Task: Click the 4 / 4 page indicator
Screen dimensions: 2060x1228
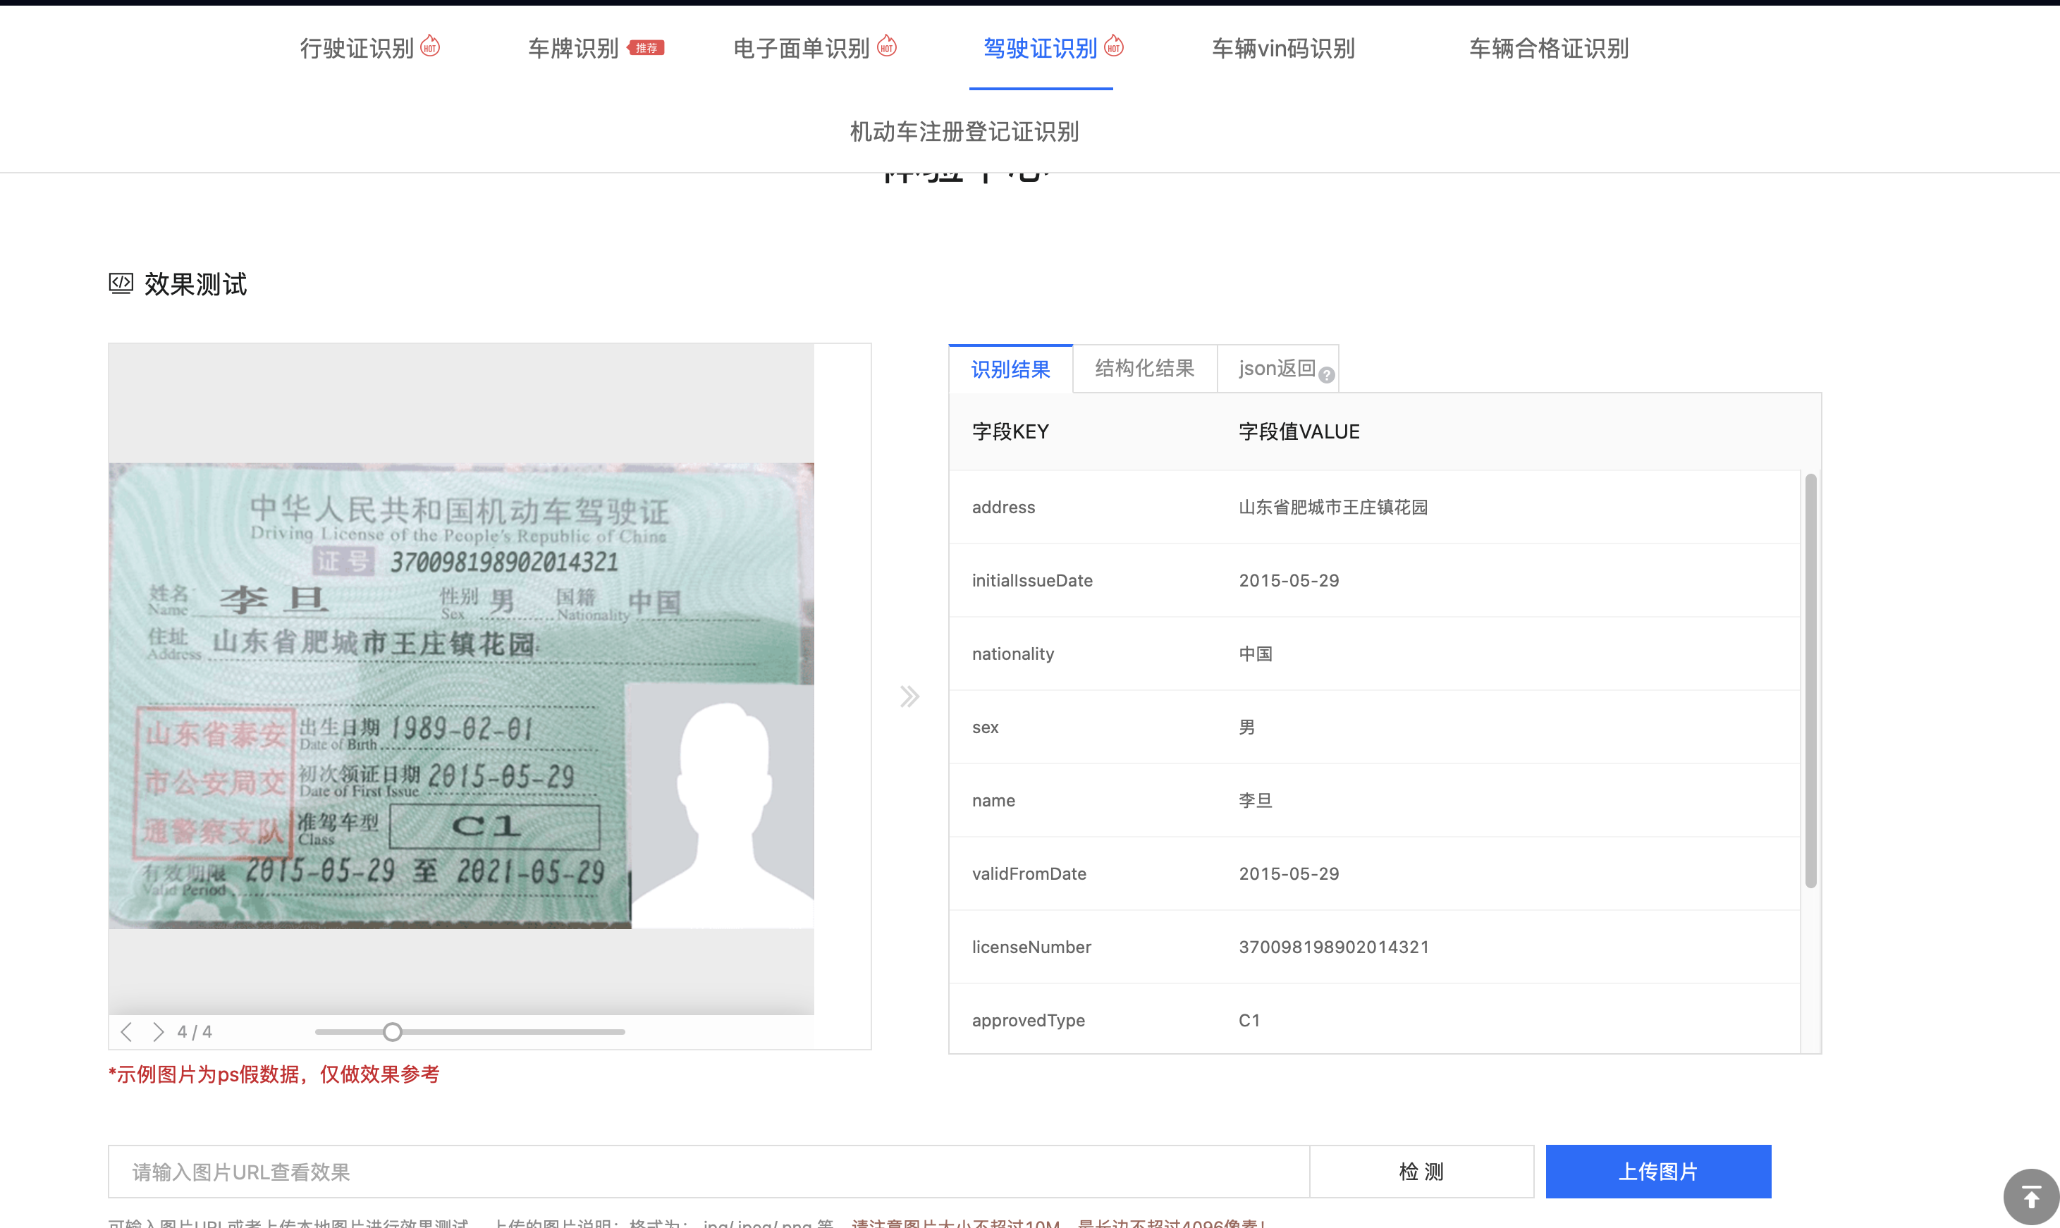Action: 195,1032
